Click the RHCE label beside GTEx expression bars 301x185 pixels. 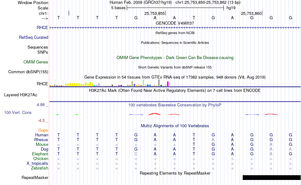42,84
